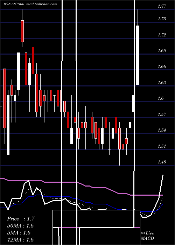Click the 12MA : 1.6 readout

(x=20, y=240)
